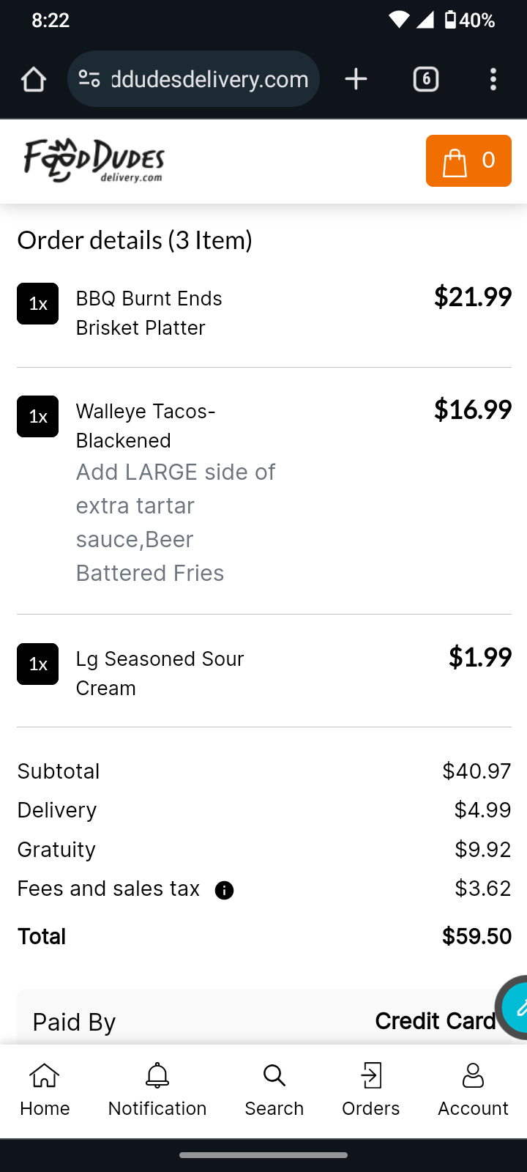Screen dimensions: 527x1172
Task: Open the Account tab
Action: [x=473, y=1091]
